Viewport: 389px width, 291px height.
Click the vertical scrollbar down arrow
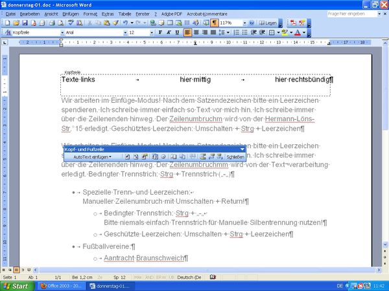coord(385,244)
